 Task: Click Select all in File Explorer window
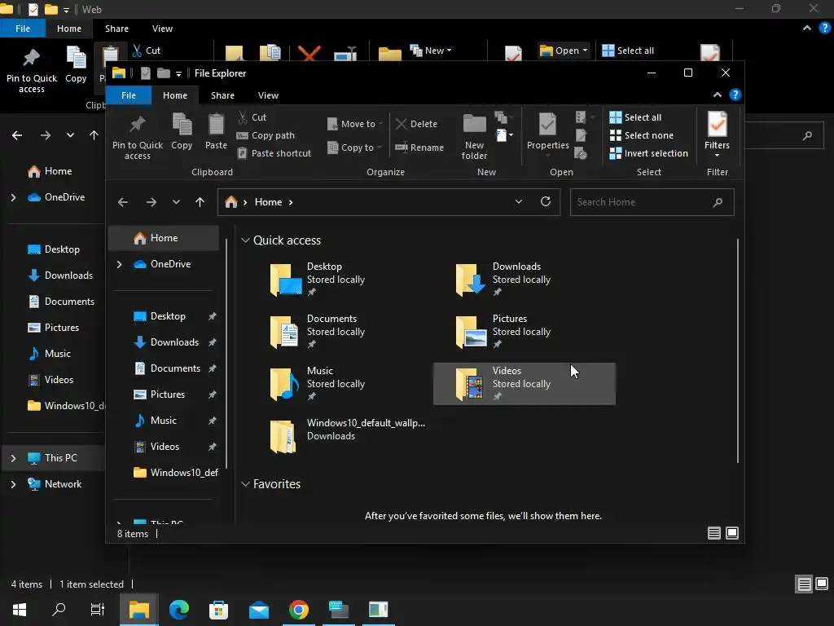point(635,117)
